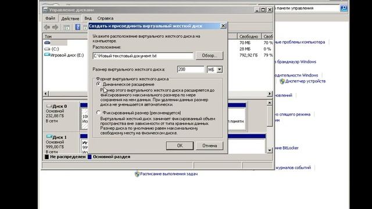Select the Игровой диск (E:) drive icon

[47, 55]
